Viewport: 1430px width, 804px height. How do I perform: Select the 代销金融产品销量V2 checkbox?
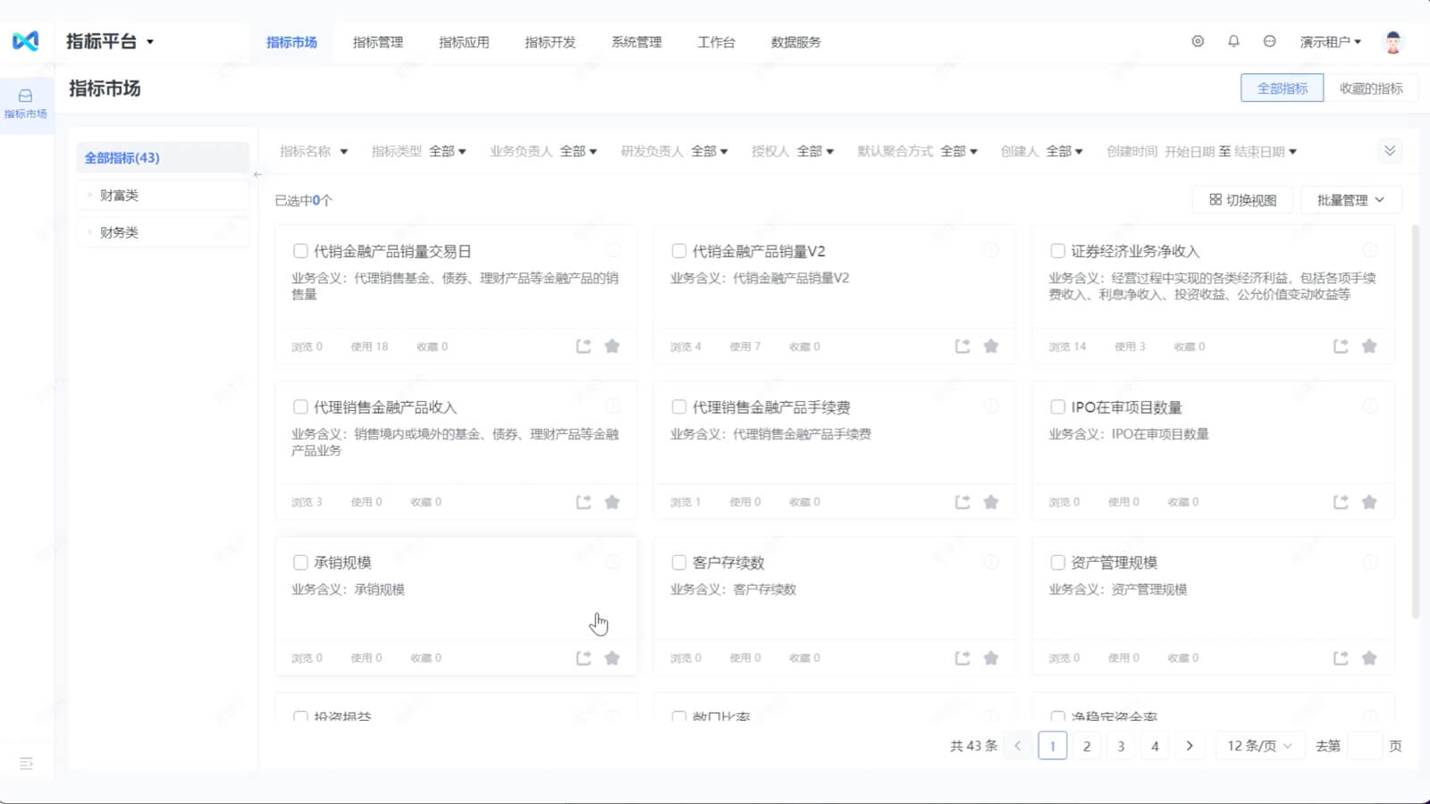click(679, 251)
